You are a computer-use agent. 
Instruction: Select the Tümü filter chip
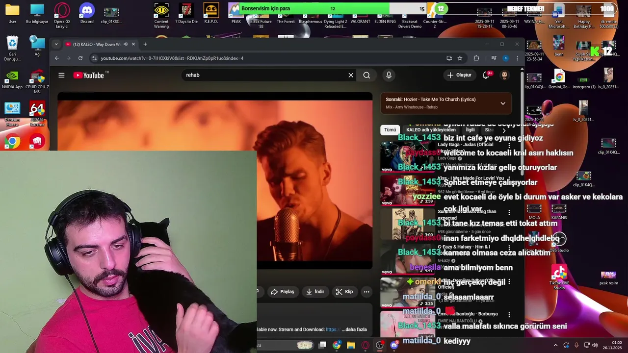(390, 130)
